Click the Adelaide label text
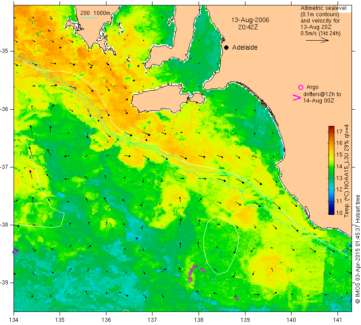Image resolution: width=361 pixels, height=325 pixels. [245, 47]
